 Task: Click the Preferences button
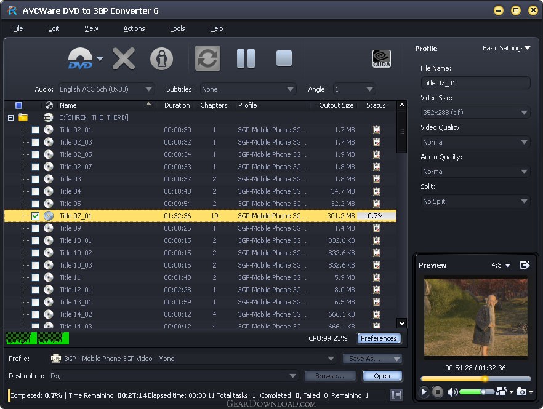tap(379, 338)
